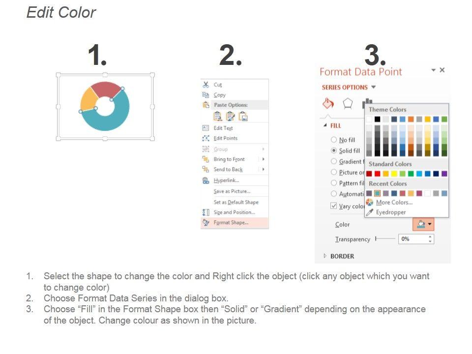The image size is (472, 354).
Task: Click the Copy icon in context menu
Action: (206, 95)
